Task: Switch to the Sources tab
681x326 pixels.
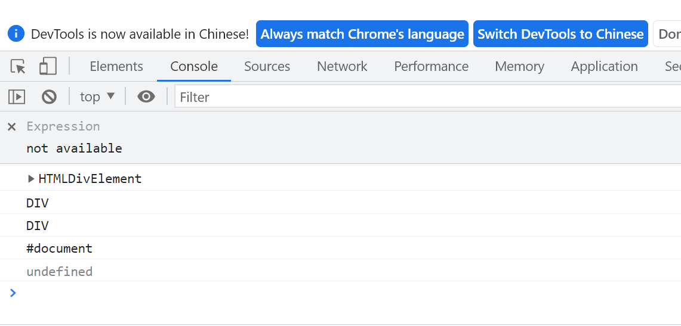Action: pos(267,66)
